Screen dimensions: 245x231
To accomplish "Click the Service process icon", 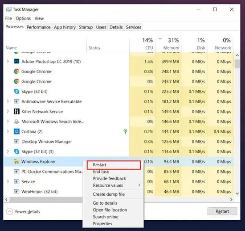I will pos(16,181).
